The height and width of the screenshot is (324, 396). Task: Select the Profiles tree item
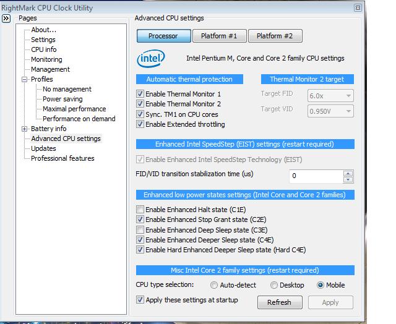click(42, 79)
